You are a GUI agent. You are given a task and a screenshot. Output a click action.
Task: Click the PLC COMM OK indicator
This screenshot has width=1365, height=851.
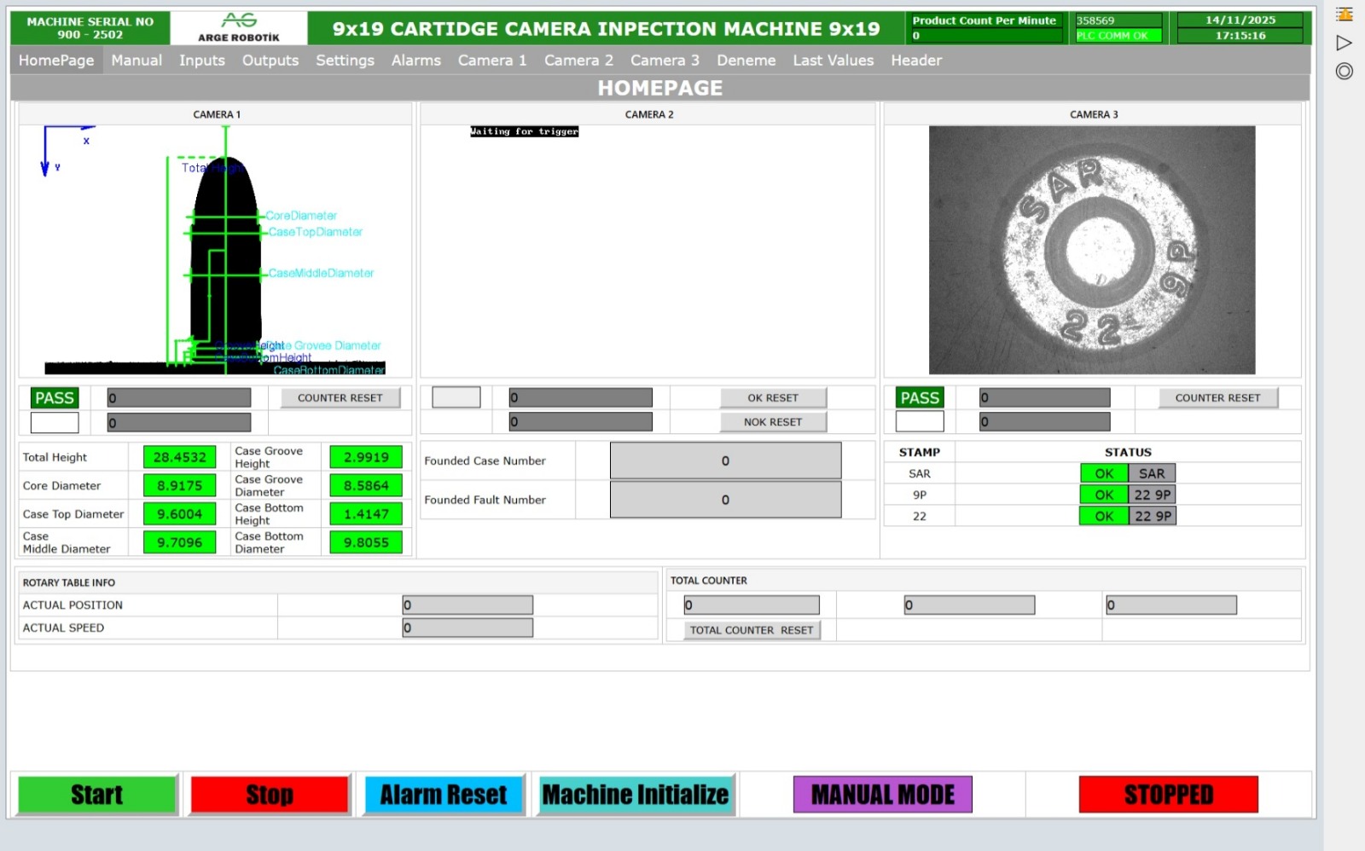[x=1112, y=36]
